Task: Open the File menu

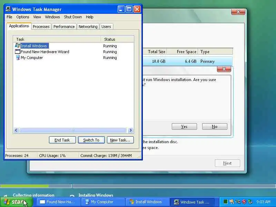Action: point(9,17)
